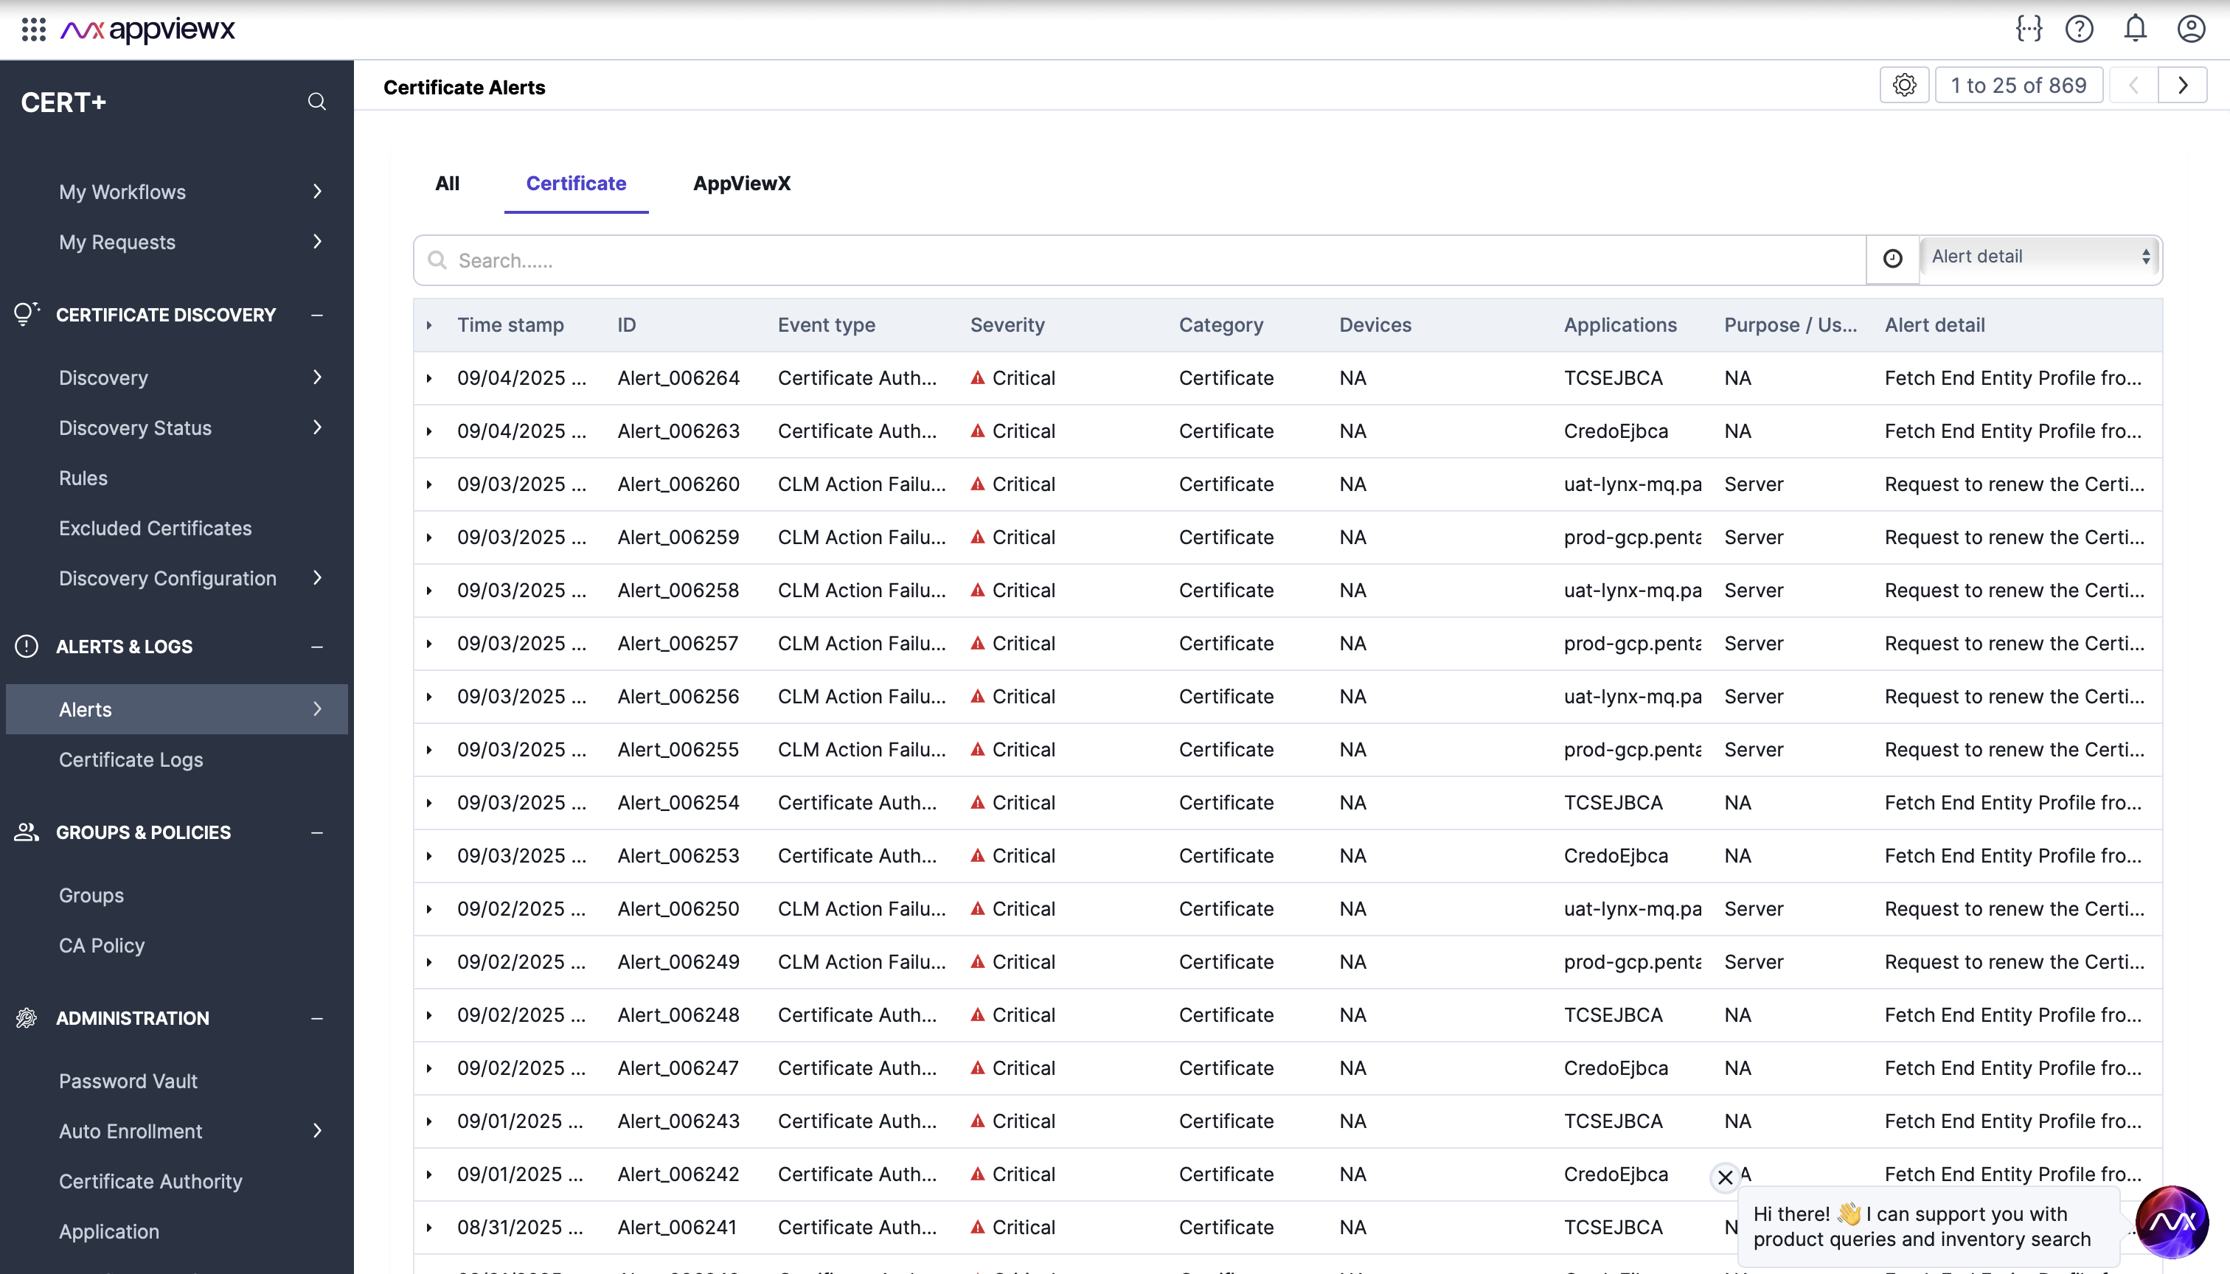Click the alert detail text of Alert_006249
The height and width of the screenshot is (1274, 2230).
click(2014, 961)
